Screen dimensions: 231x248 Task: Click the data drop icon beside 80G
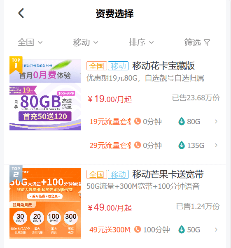tap(182, 121)
